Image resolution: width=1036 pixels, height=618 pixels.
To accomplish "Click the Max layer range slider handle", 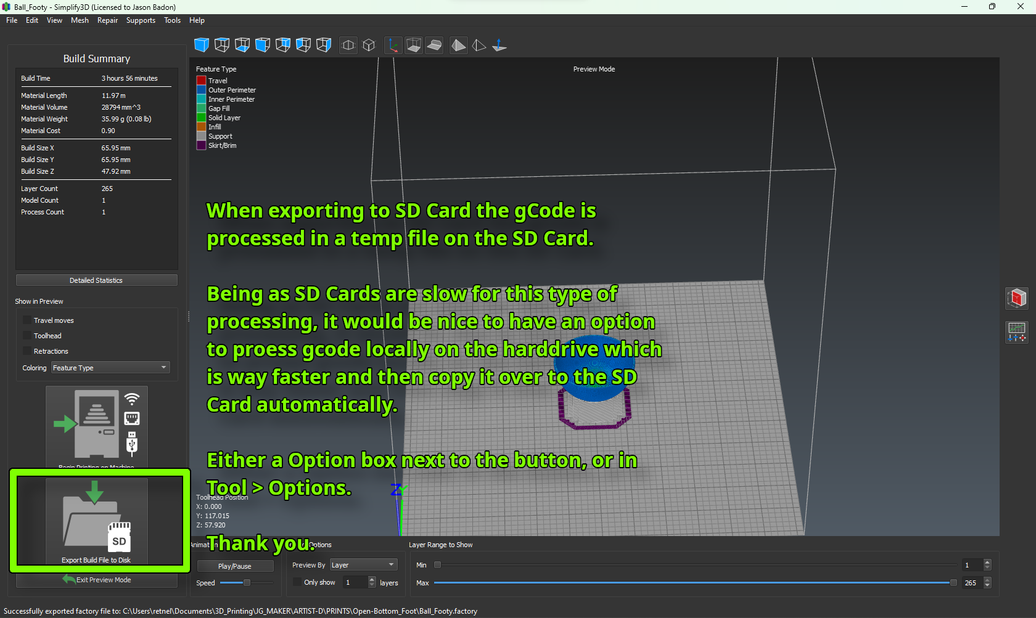I will coord(953,583).
